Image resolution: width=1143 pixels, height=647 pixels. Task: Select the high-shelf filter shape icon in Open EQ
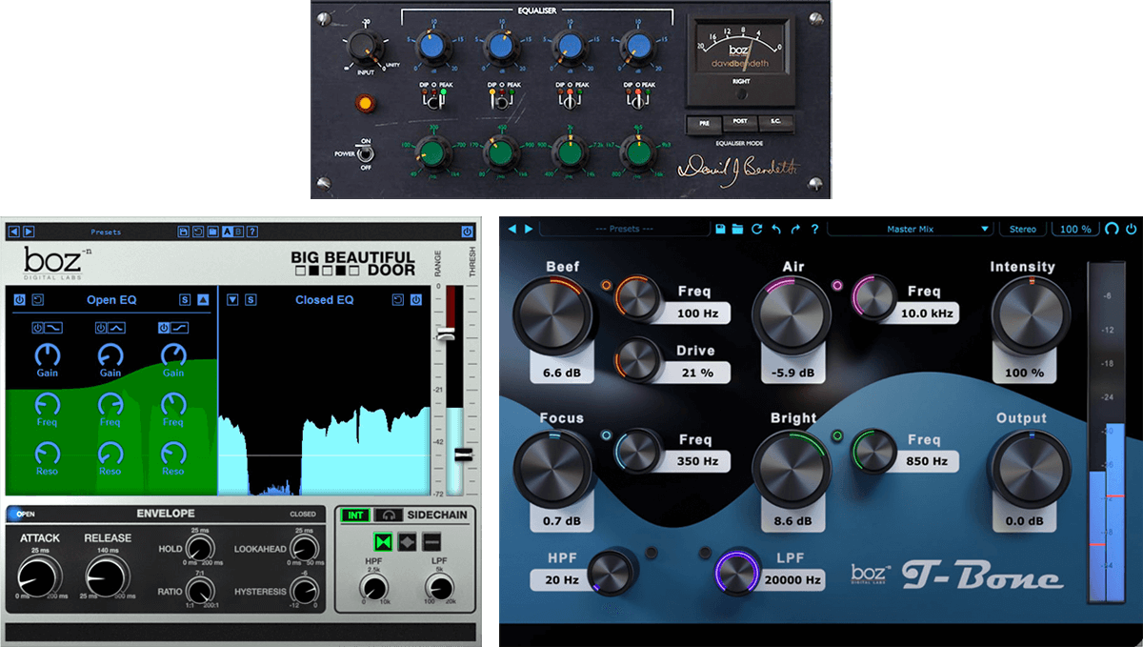pyautogui.click(x=179, y=328)
